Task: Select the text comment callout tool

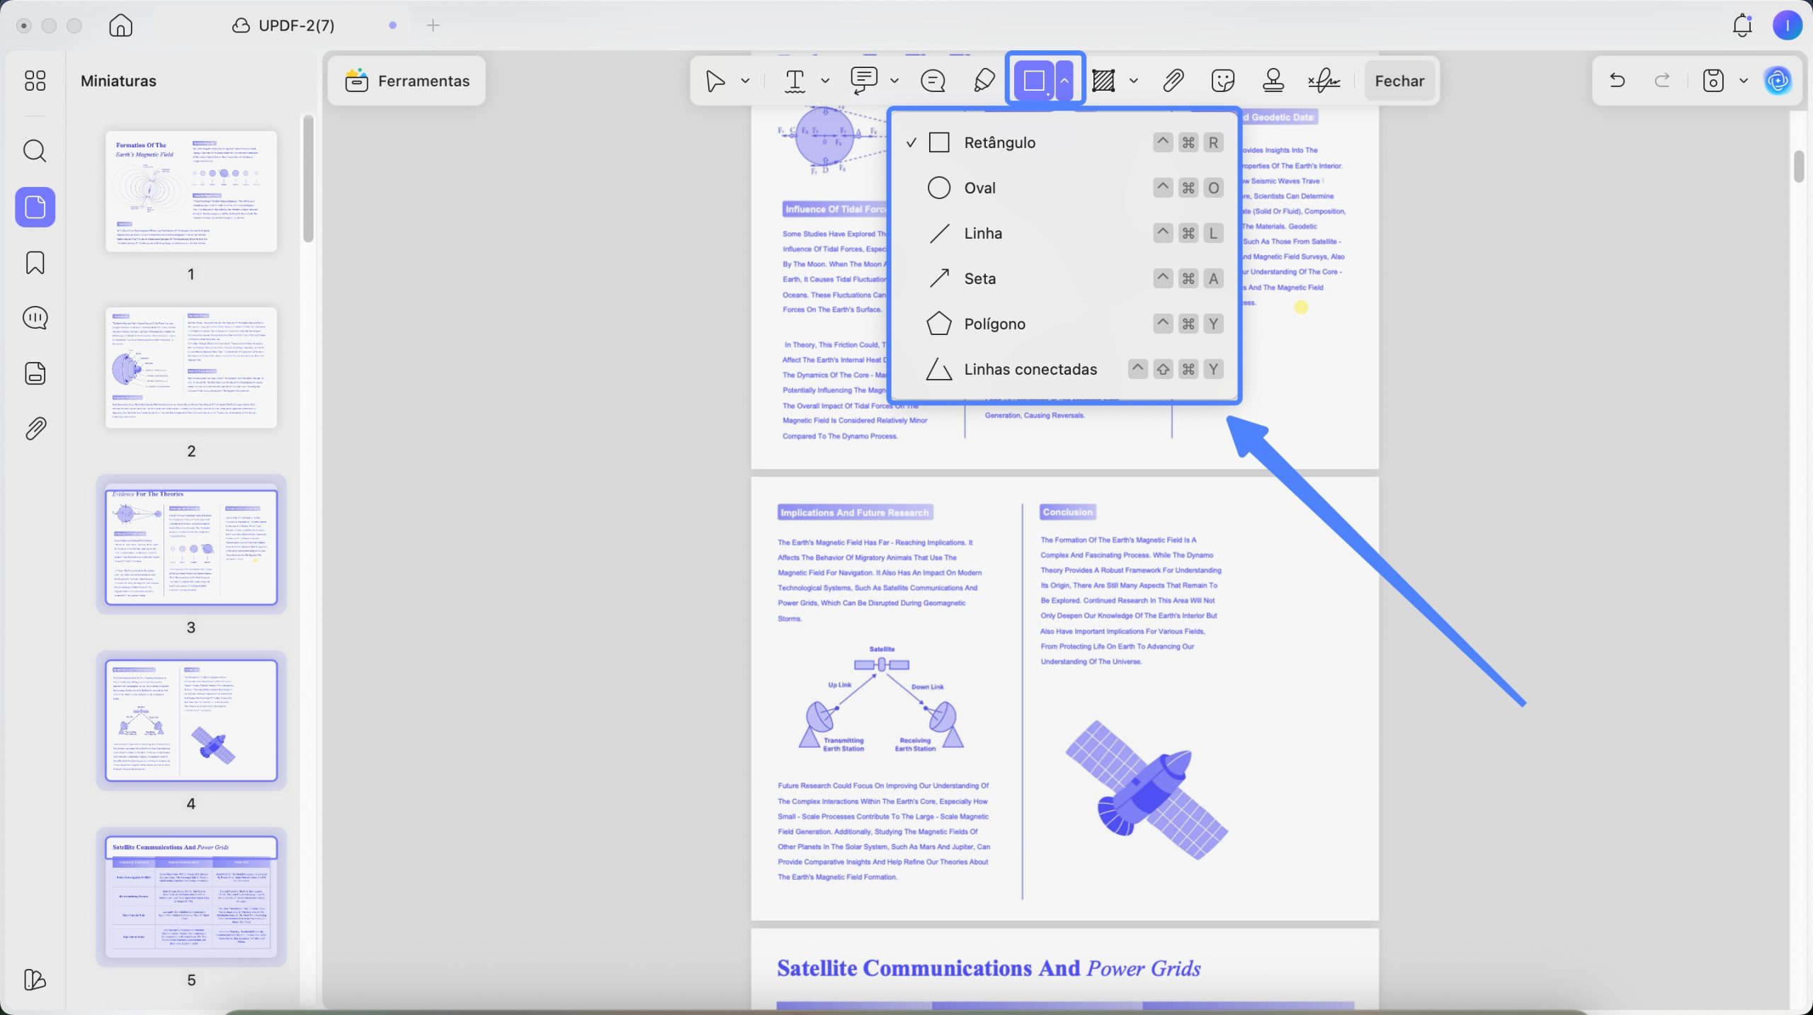Action: [x=864, y=81]
